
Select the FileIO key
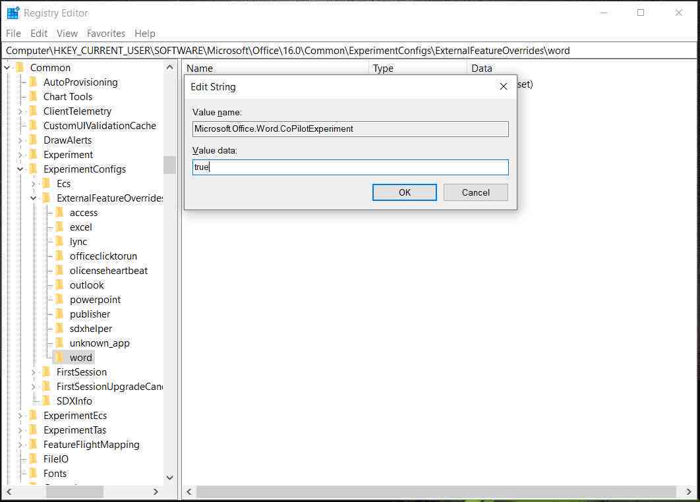coord(56,459)
